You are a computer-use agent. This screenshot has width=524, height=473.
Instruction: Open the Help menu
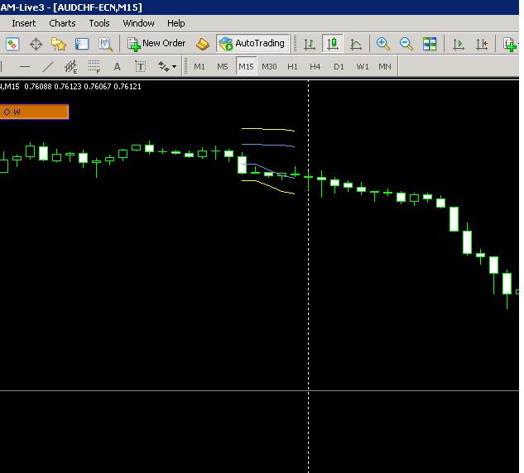(176, 23)
